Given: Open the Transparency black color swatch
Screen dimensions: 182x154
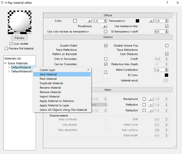Looking at the screenshot, I should pyautogui.click(x=138, y=21).
